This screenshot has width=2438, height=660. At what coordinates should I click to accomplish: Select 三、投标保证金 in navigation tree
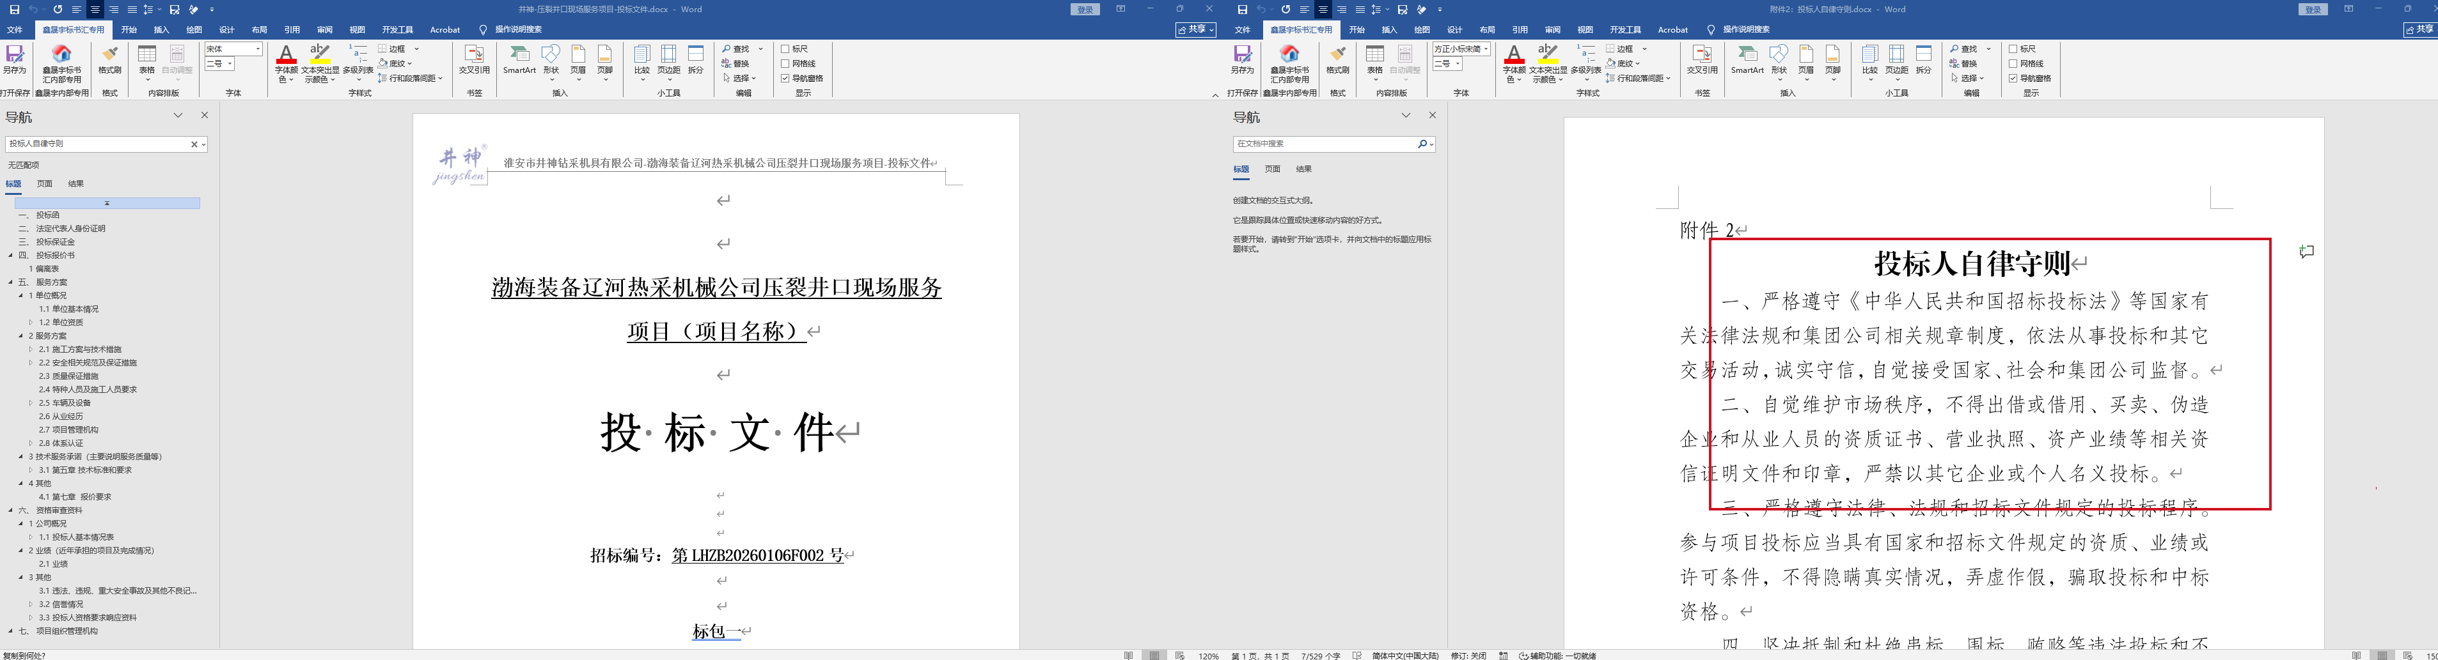click(x=45, y=242)
